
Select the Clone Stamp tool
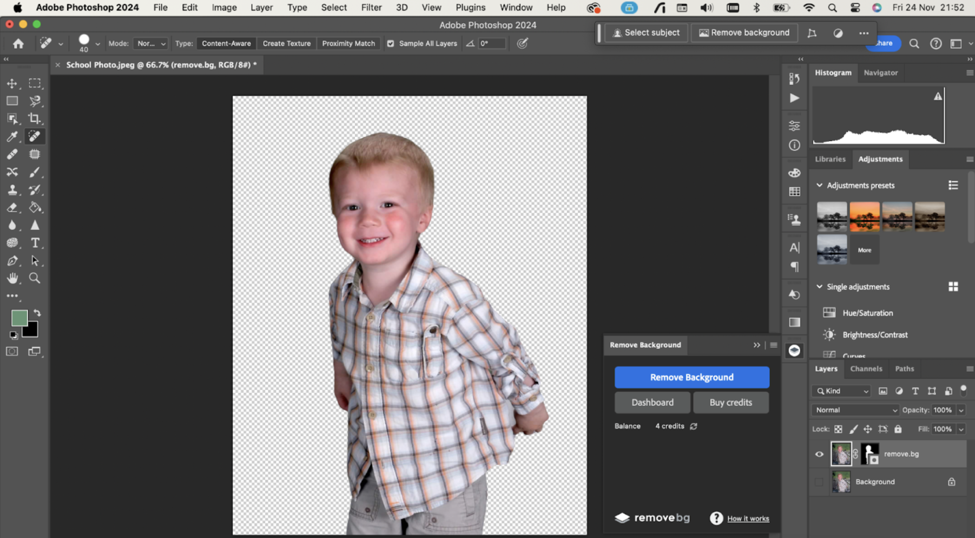click(12, 190)
